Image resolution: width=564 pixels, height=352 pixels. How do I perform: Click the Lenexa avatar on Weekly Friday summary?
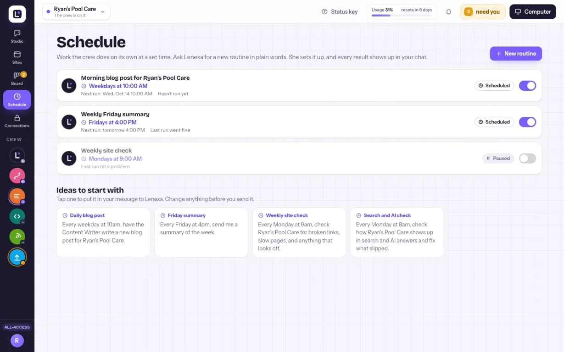69,122
